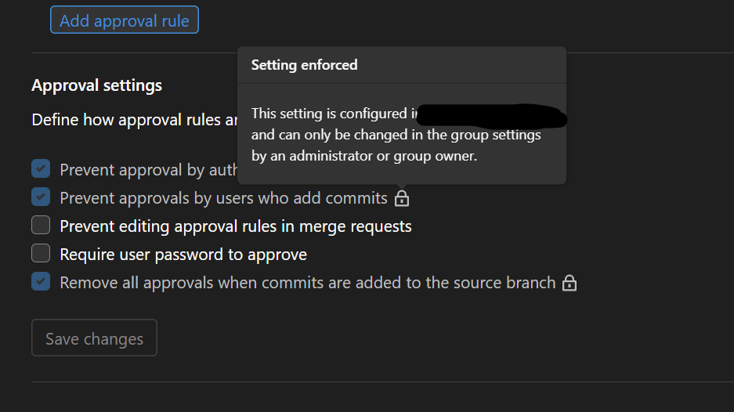Click the tooltip arrow above the lock icon
Screen dimensions: 734x412
[402, 186]
